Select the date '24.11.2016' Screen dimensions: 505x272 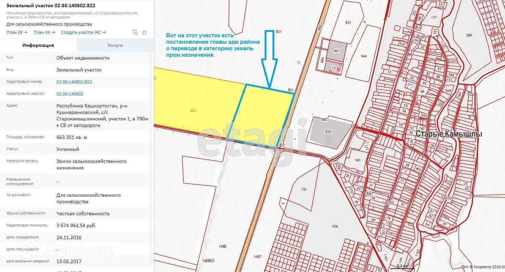(x=69, y=238)
